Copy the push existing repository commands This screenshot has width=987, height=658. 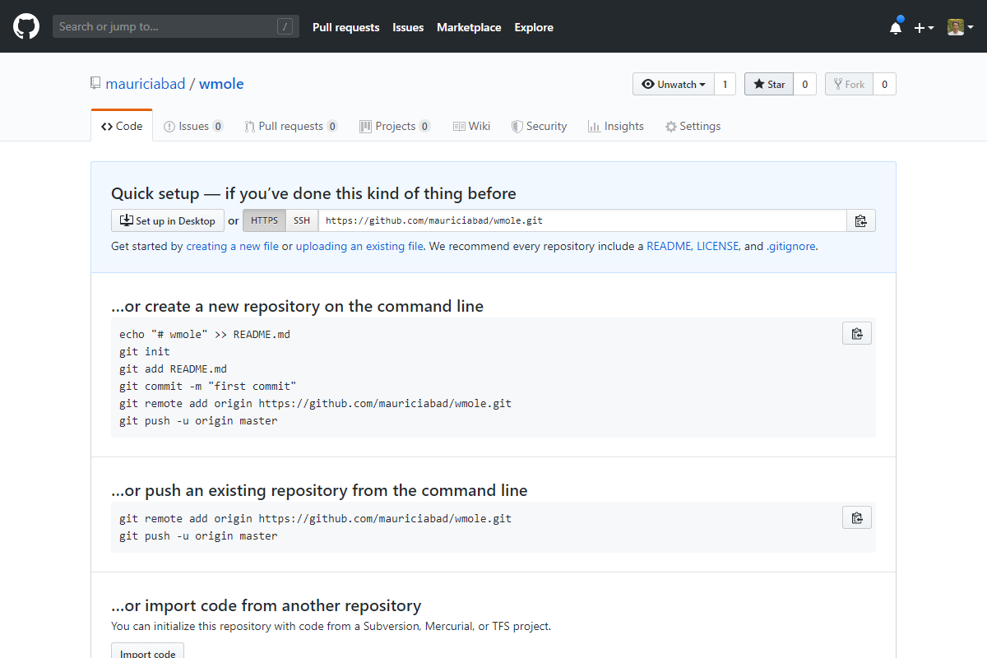pos(857,517)
